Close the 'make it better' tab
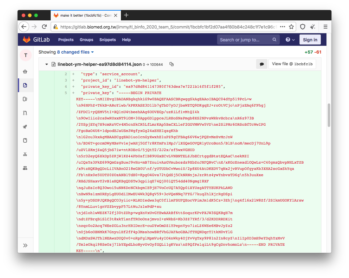This screenshot has height=278, width=349. [x=116, y=15]
